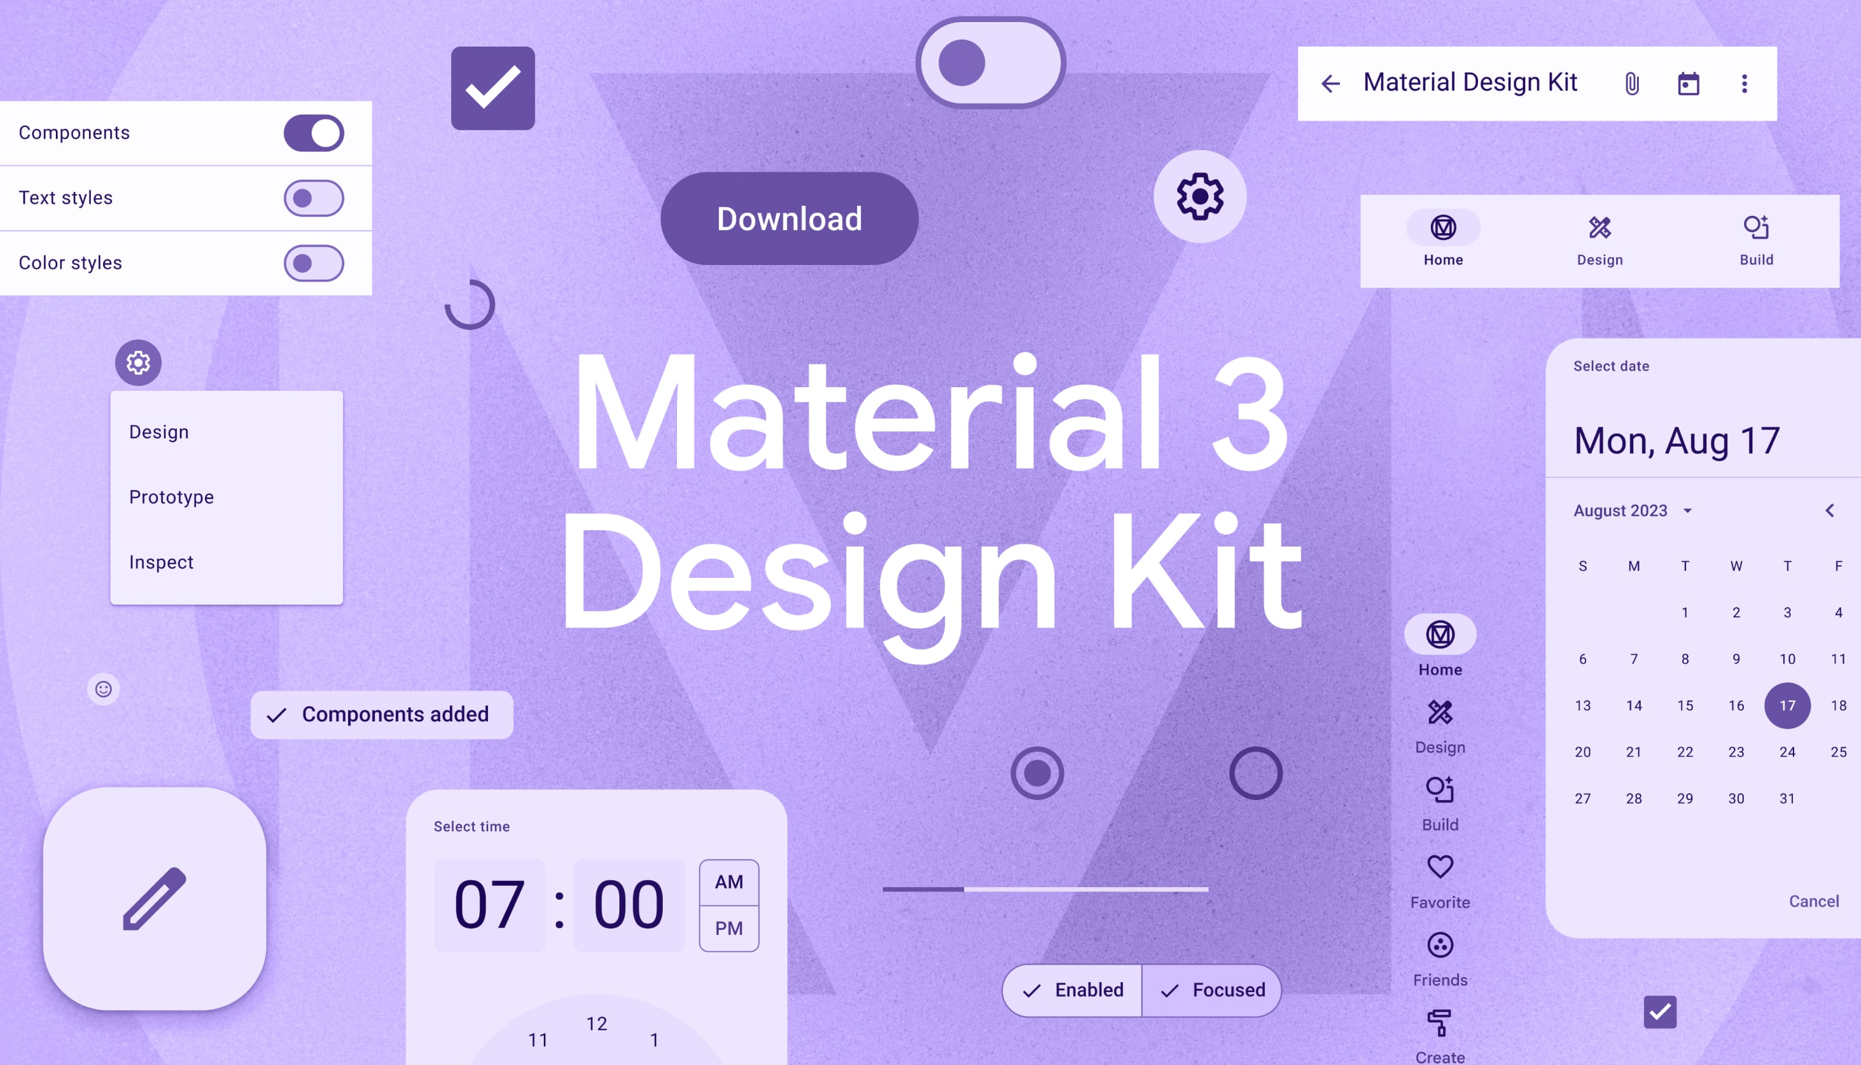
Task: Select the Friends smiley icon in sidebar
Action: pos(1439,945)
